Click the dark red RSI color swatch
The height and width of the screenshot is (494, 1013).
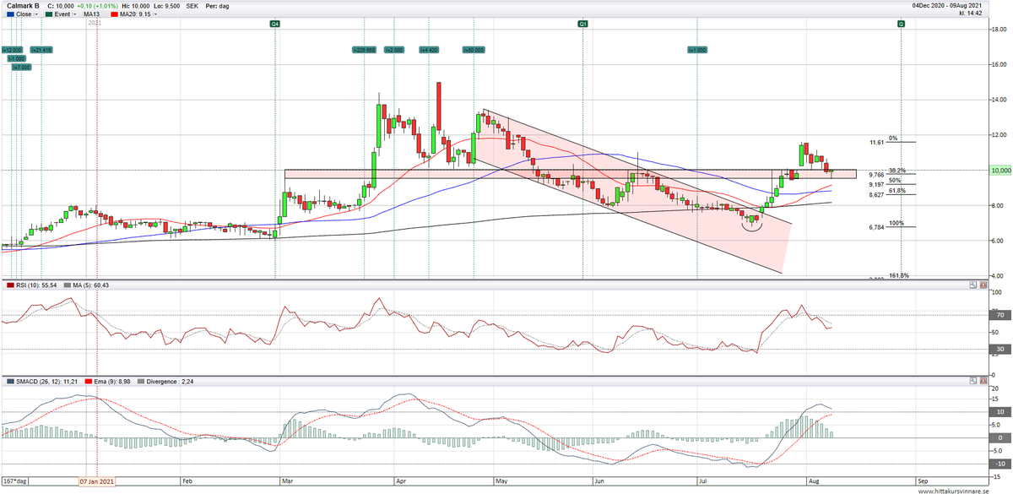click(8, 287)
